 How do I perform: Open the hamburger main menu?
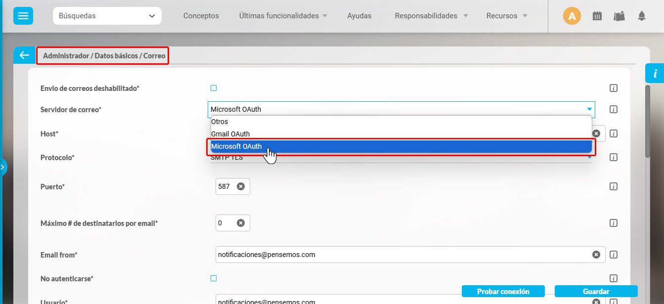[23, 16]
